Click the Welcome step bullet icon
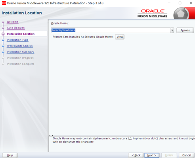Screen dimensions: 195x158 tap(3, 22)
